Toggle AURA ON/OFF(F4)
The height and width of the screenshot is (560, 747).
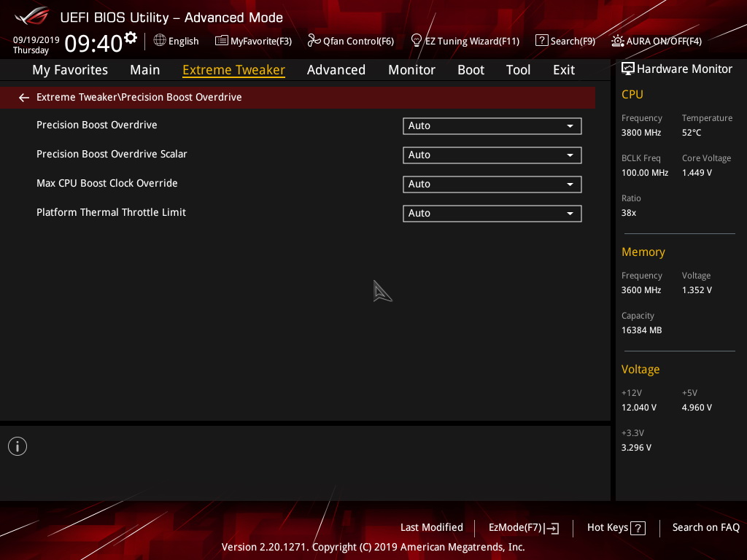click(x=657, y=41)
